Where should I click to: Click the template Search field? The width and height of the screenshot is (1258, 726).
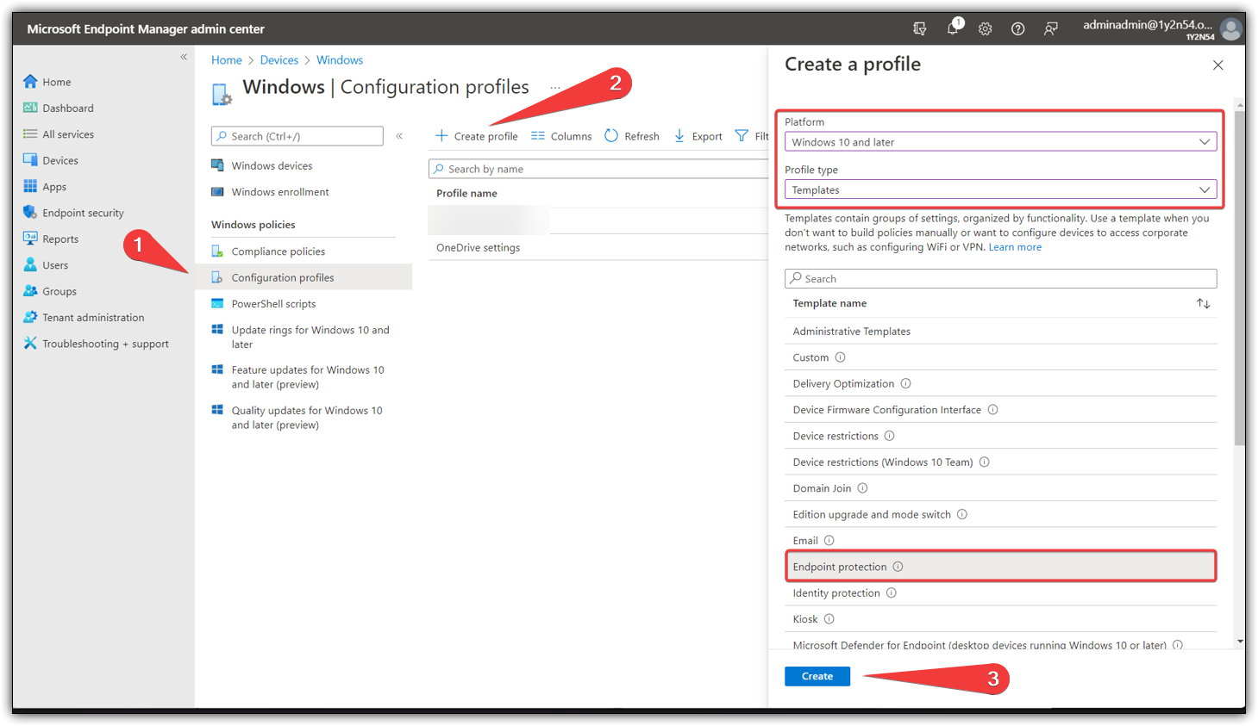[x=1000, y=278]
